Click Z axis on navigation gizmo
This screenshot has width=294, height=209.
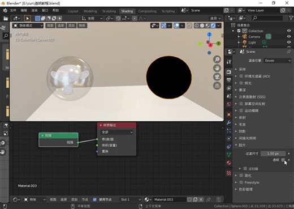pos(209,35)
